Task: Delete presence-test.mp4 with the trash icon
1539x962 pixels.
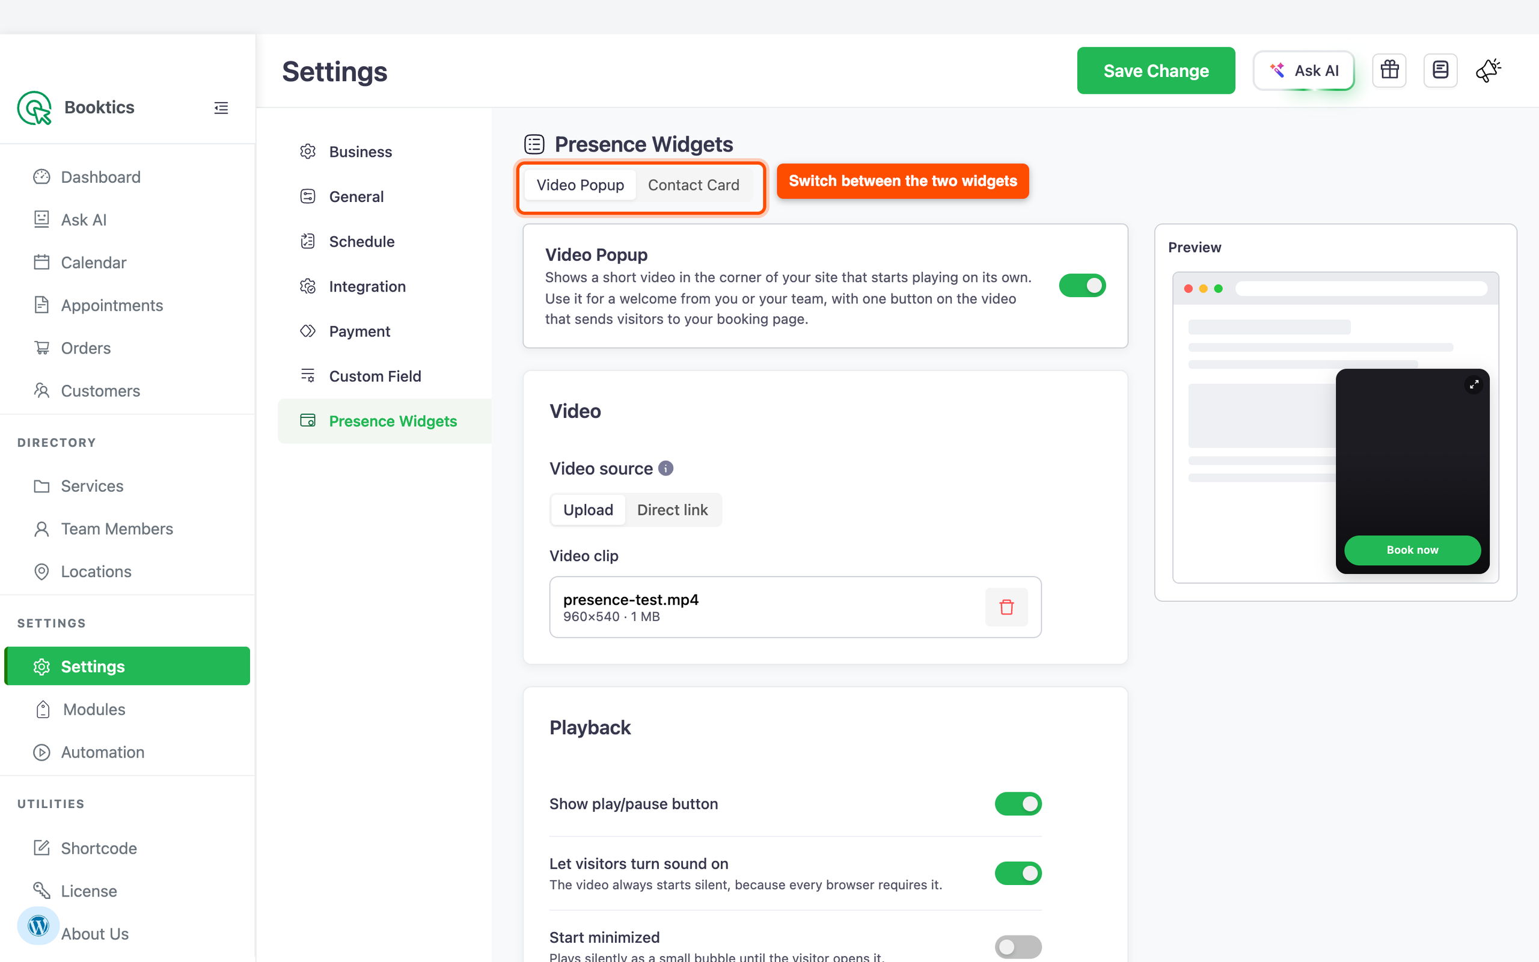Action: [x=1006, y=607]
